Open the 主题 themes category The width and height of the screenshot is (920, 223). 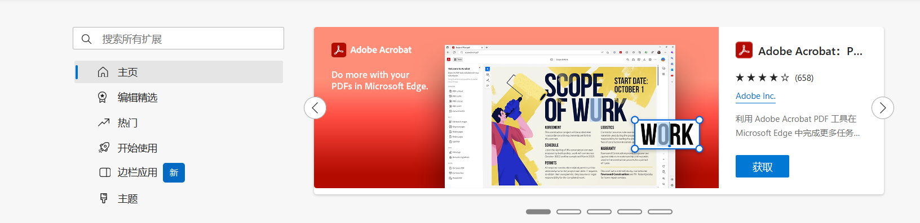179,198
